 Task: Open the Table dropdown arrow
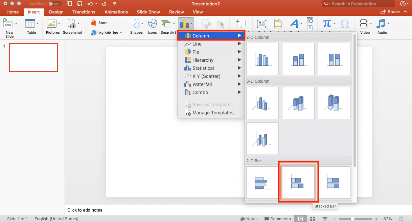tap(37, 24)
